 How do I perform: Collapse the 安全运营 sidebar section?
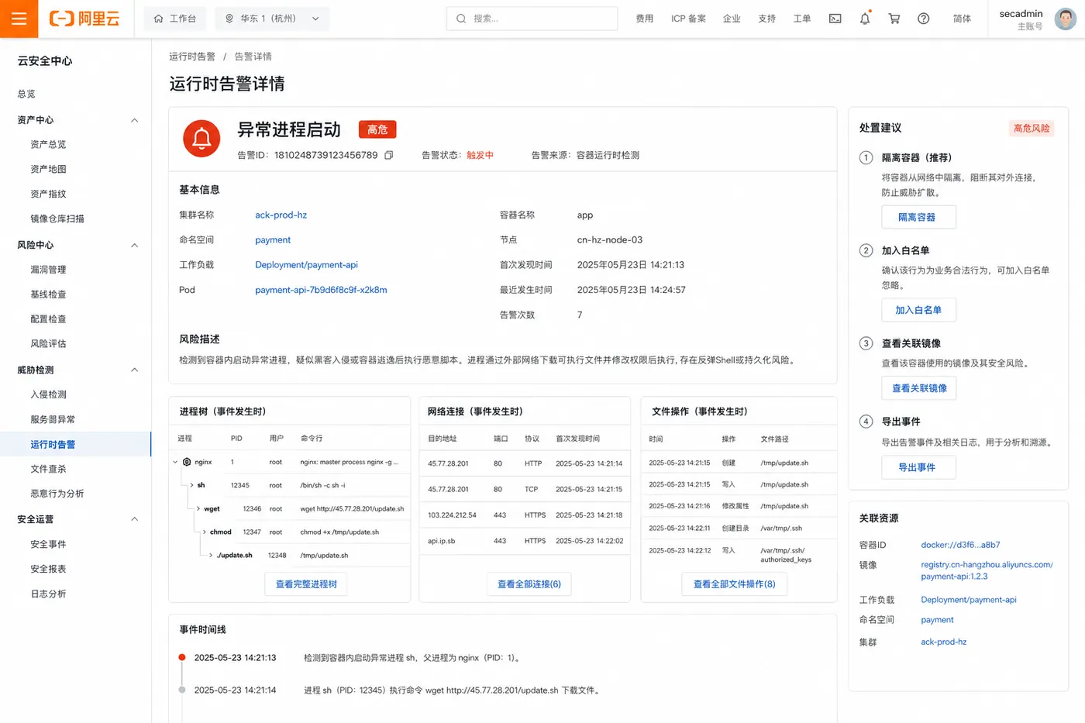(135, 519)
